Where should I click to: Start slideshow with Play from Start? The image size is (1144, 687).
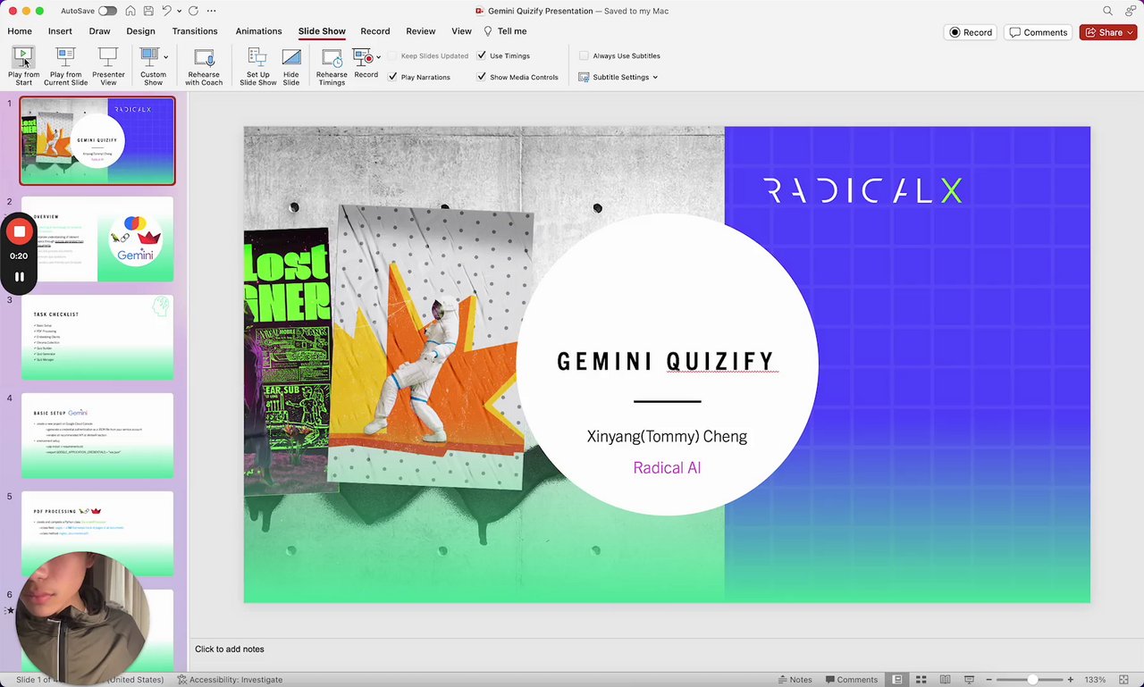pos(23,65)
